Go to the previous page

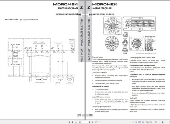(x=72, y=122)
